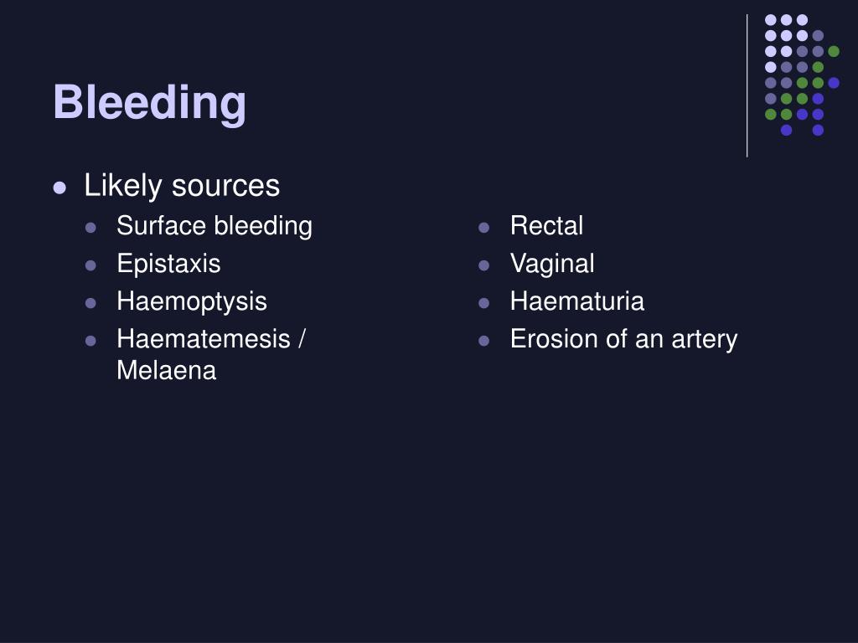Click the bullet next to Rectal
The height and width of the screenshot is (643, 858).
pos(483,228)
